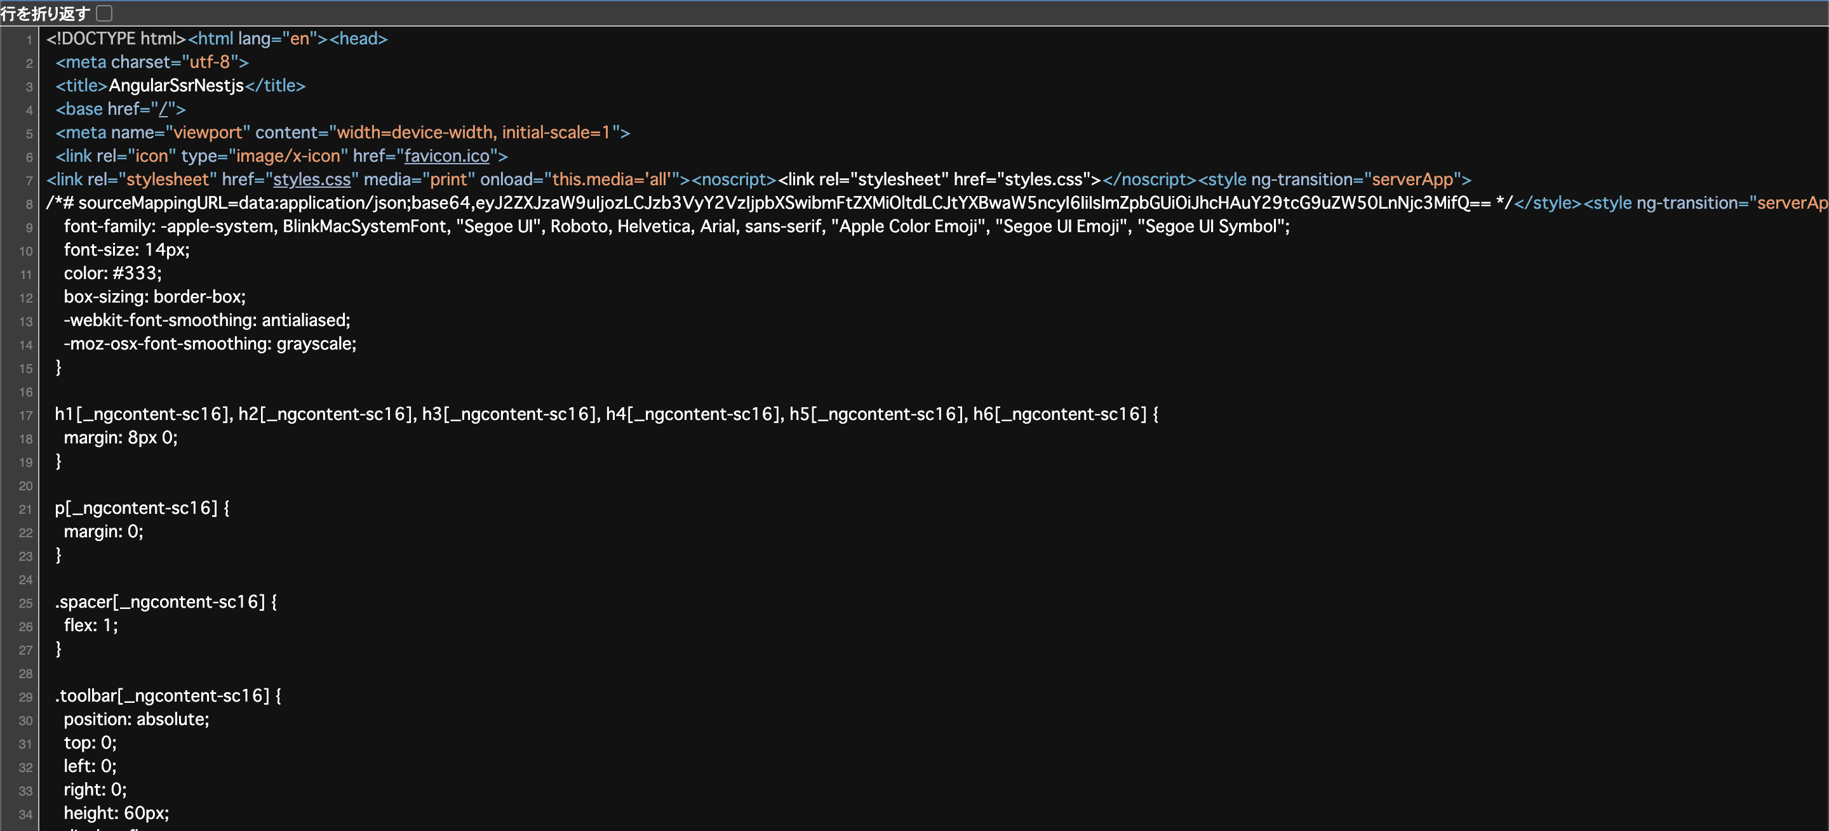Click line number 8 in gutter
Screen dimensions: 1829x831
pyautogui.click(x=29, y=204)
